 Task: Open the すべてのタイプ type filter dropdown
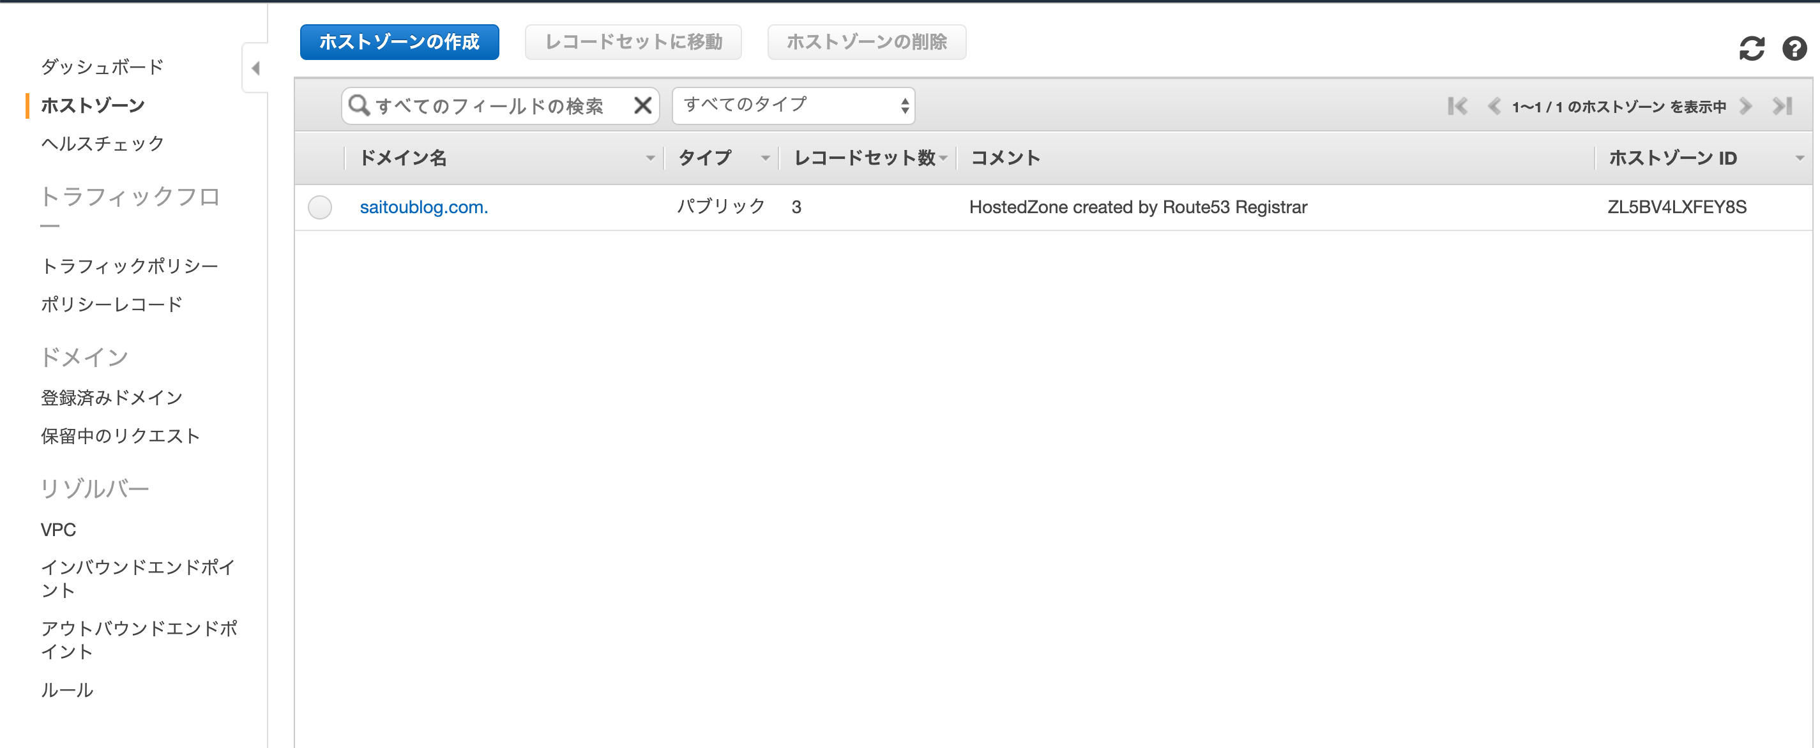793,105
